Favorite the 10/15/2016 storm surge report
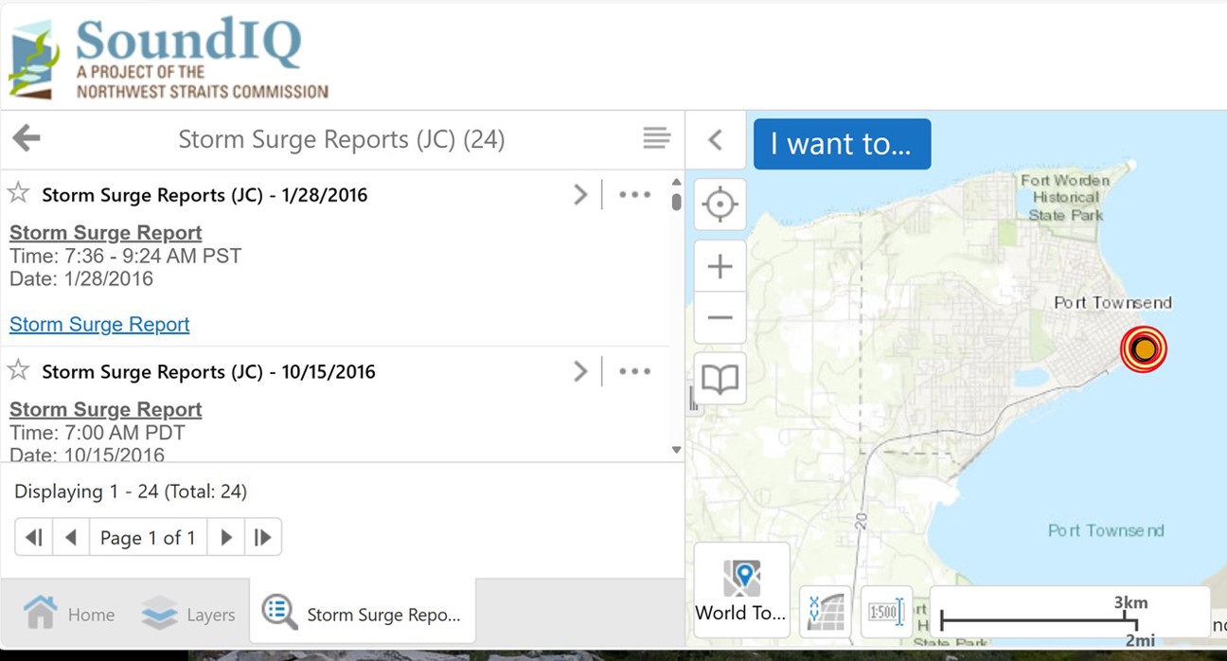1227x661 pixels. [x=18, y=370]
